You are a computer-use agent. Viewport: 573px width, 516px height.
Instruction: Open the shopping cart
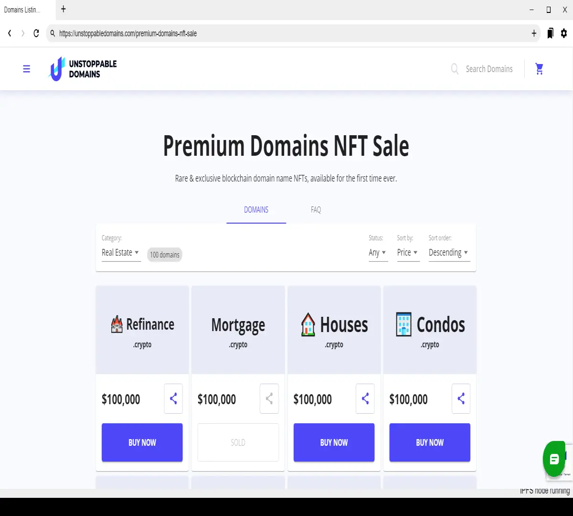tap(540, 69)
